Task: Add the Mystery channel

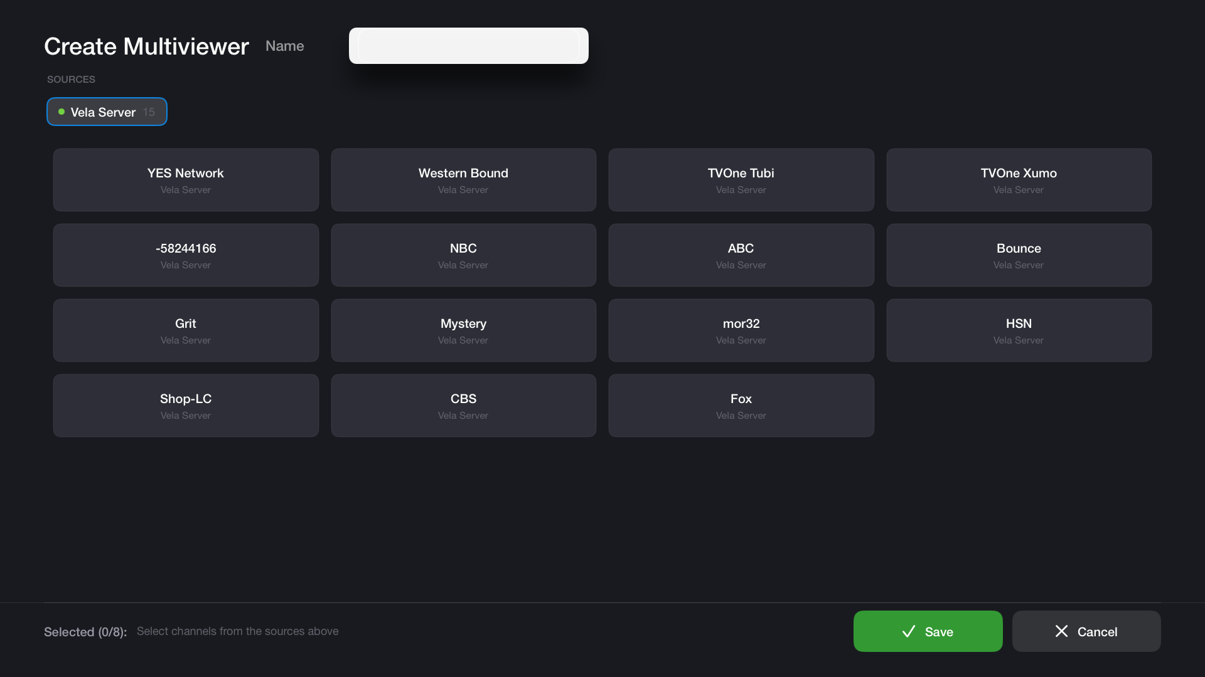Action: [464, 330]
